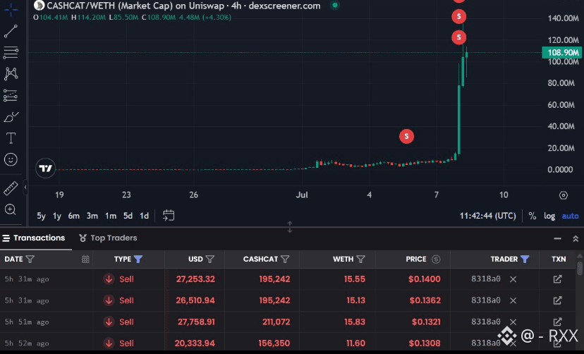
Task: Click trader 8318a0 on the $0.1362 row
Action: [x=486, y=300]
